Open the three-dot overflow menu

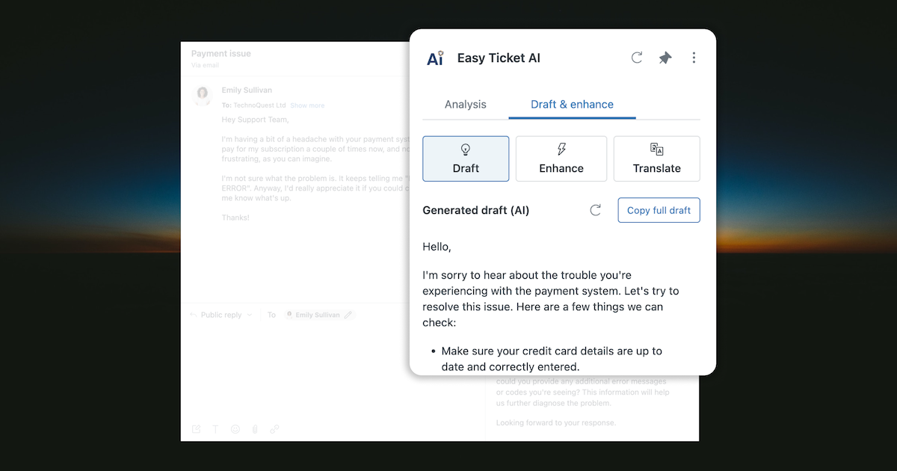click(x=694, y=57)
